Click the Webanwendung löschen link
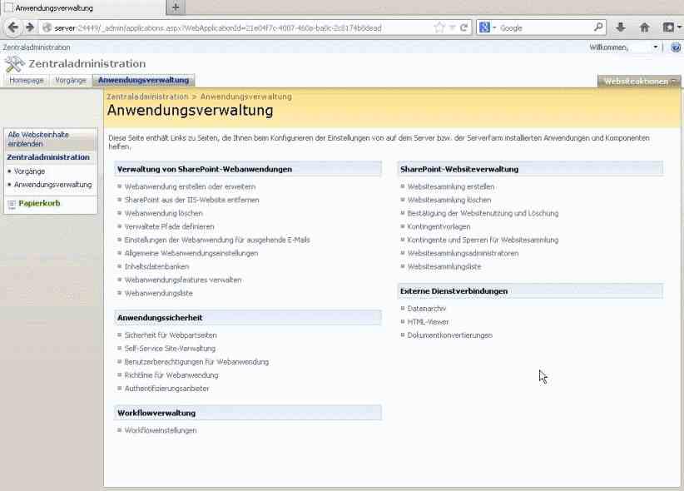Image resolution: width=684 pixels, height=491 pixels. (x=164, y=213)
